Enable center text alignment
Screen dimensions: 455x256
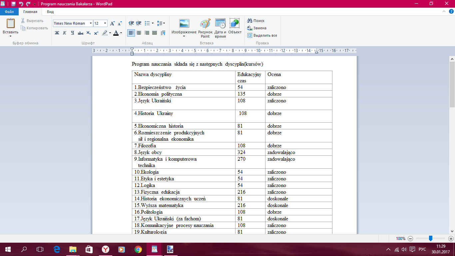139,33
